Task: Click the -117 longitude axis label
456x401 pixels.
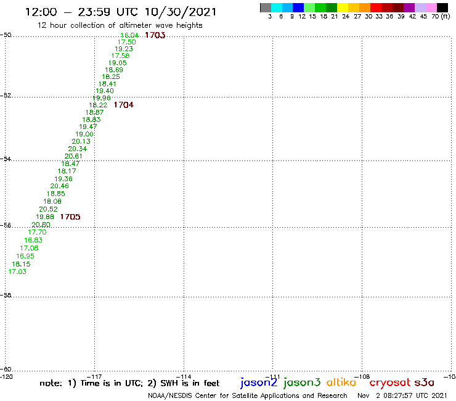Action: [94, 376]
